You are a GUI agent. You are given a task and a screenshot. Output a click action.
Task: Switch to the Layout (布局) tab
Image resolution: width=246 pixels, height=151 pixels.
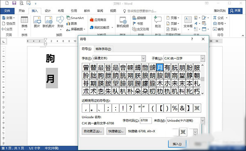[x=61, y=11]
